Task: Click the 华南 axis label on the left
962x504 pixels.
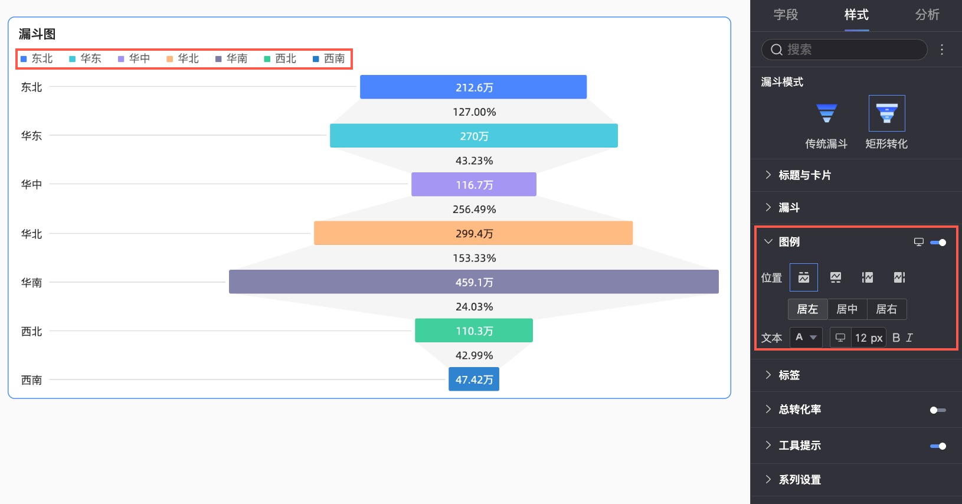Action: tap(32, 283)
